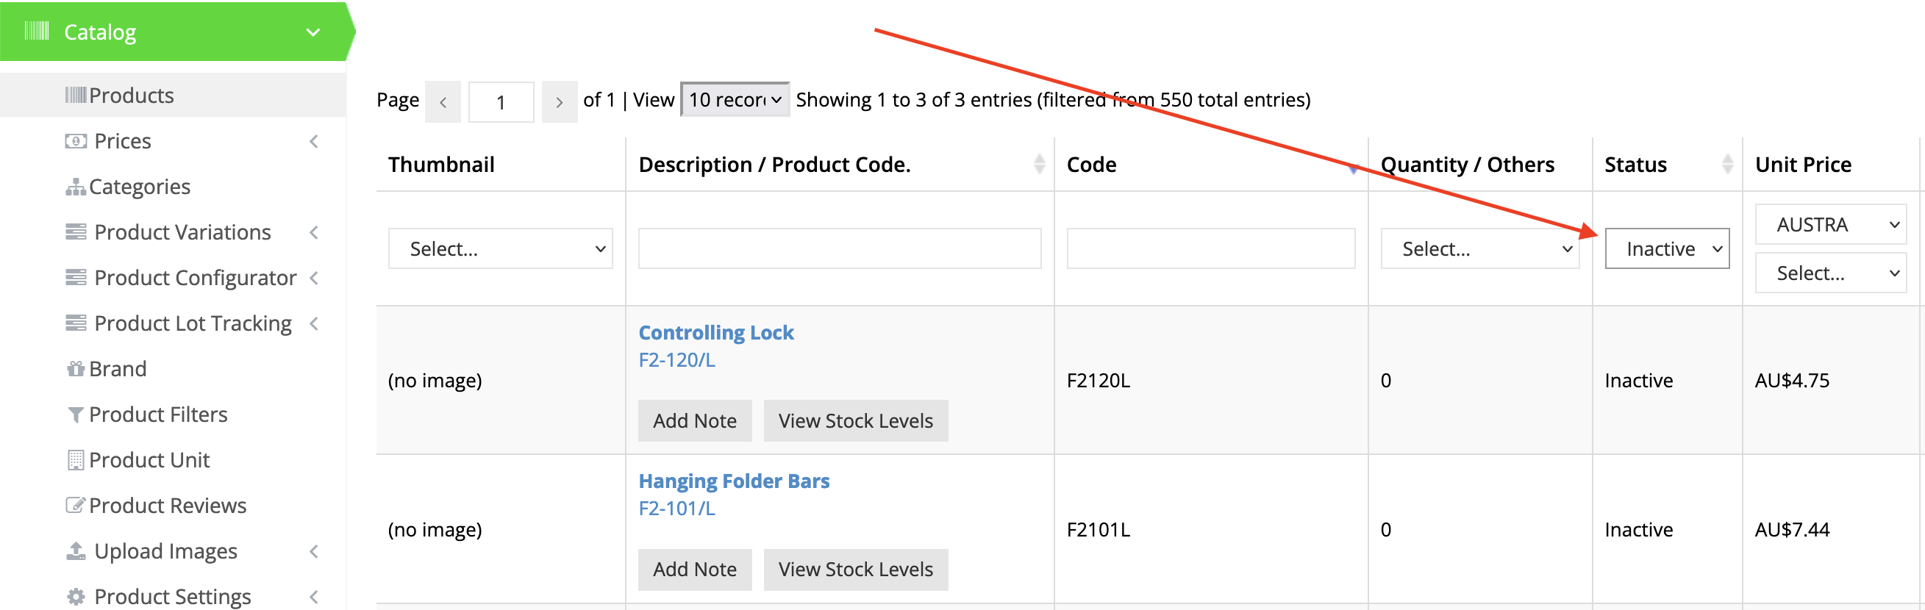Image resolution: width=1925 pixels, height=610 pixels.
Task: Click the Product Filters funnel icon
Action: (x=75, y=415)
